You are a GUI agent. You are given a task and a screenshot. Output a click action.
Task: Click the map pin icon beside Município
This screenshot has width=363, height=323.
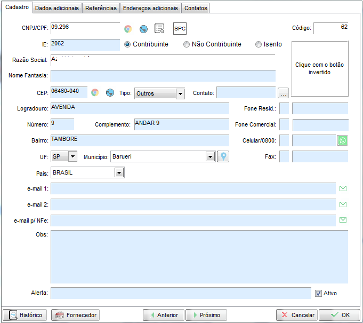point(223,156)
